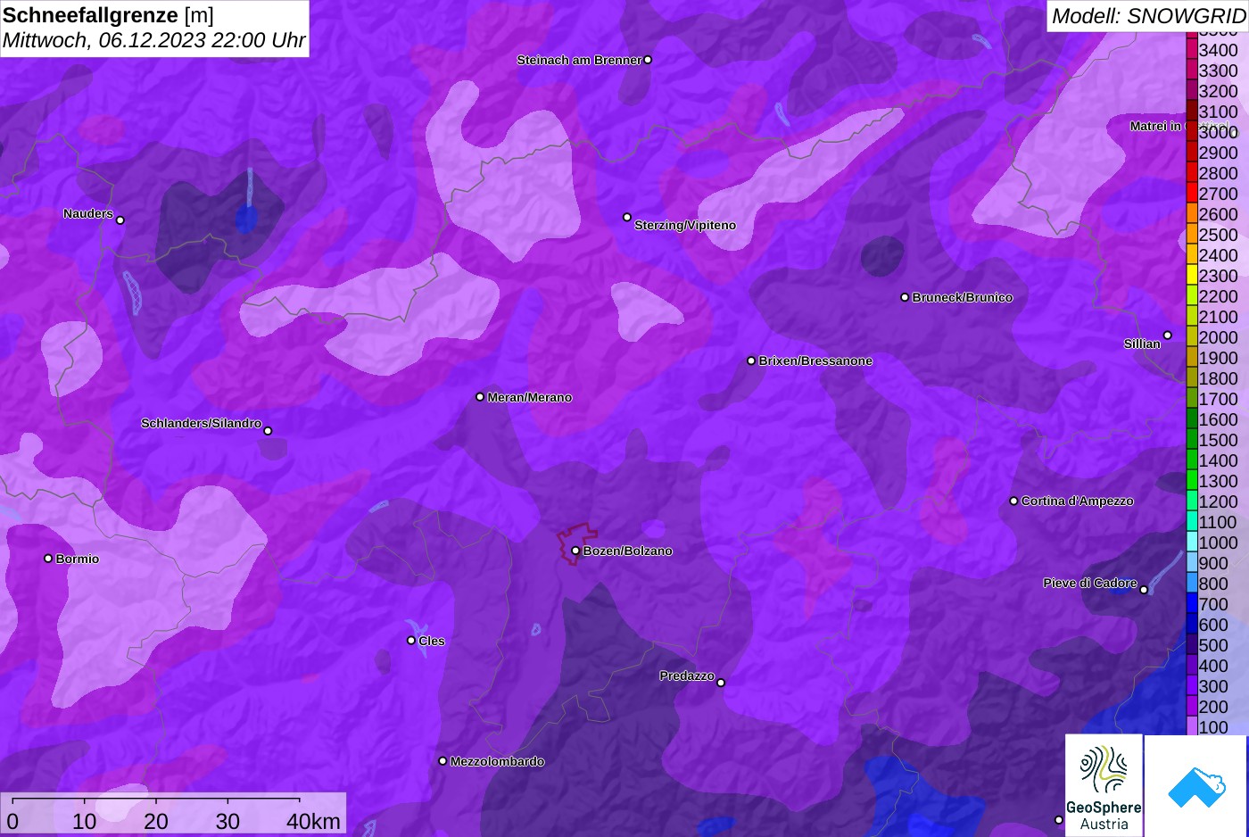
Task: Click the '20' scale bar tick label
Action: coord(156,821)
